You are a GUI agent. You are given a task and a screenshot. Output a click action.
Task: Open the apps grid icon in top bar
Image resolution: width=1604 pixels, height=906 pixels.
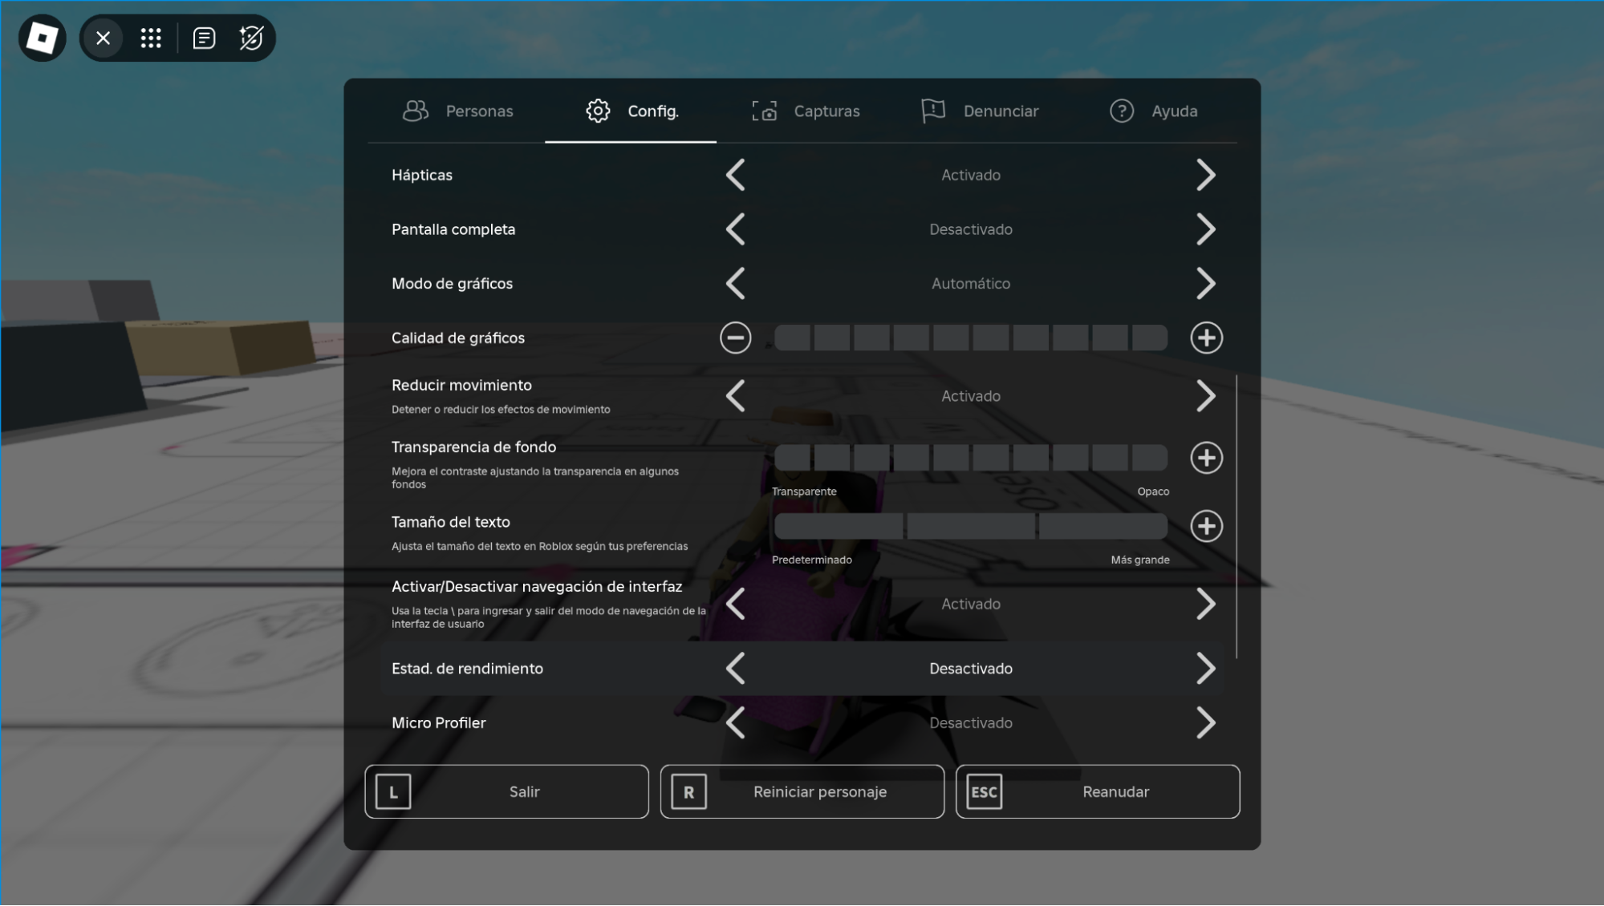[150, 38]
